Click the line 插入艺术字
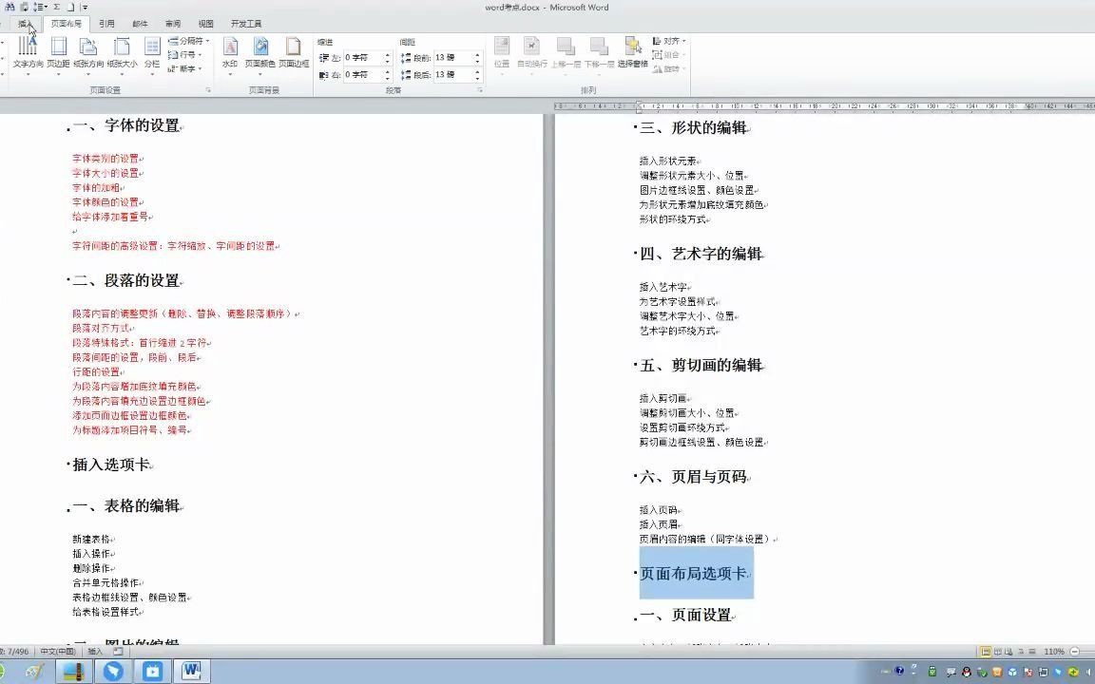This screenshot has height=684, width=1095. point(663,287)
